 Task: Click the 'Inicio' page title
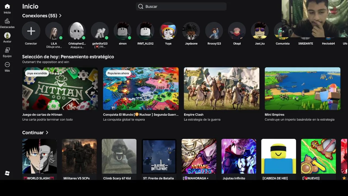pos(30,6)
